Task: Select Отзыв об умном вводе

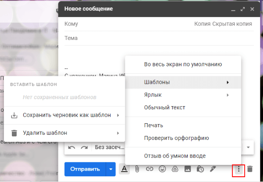Action: [x=183, y=156]
